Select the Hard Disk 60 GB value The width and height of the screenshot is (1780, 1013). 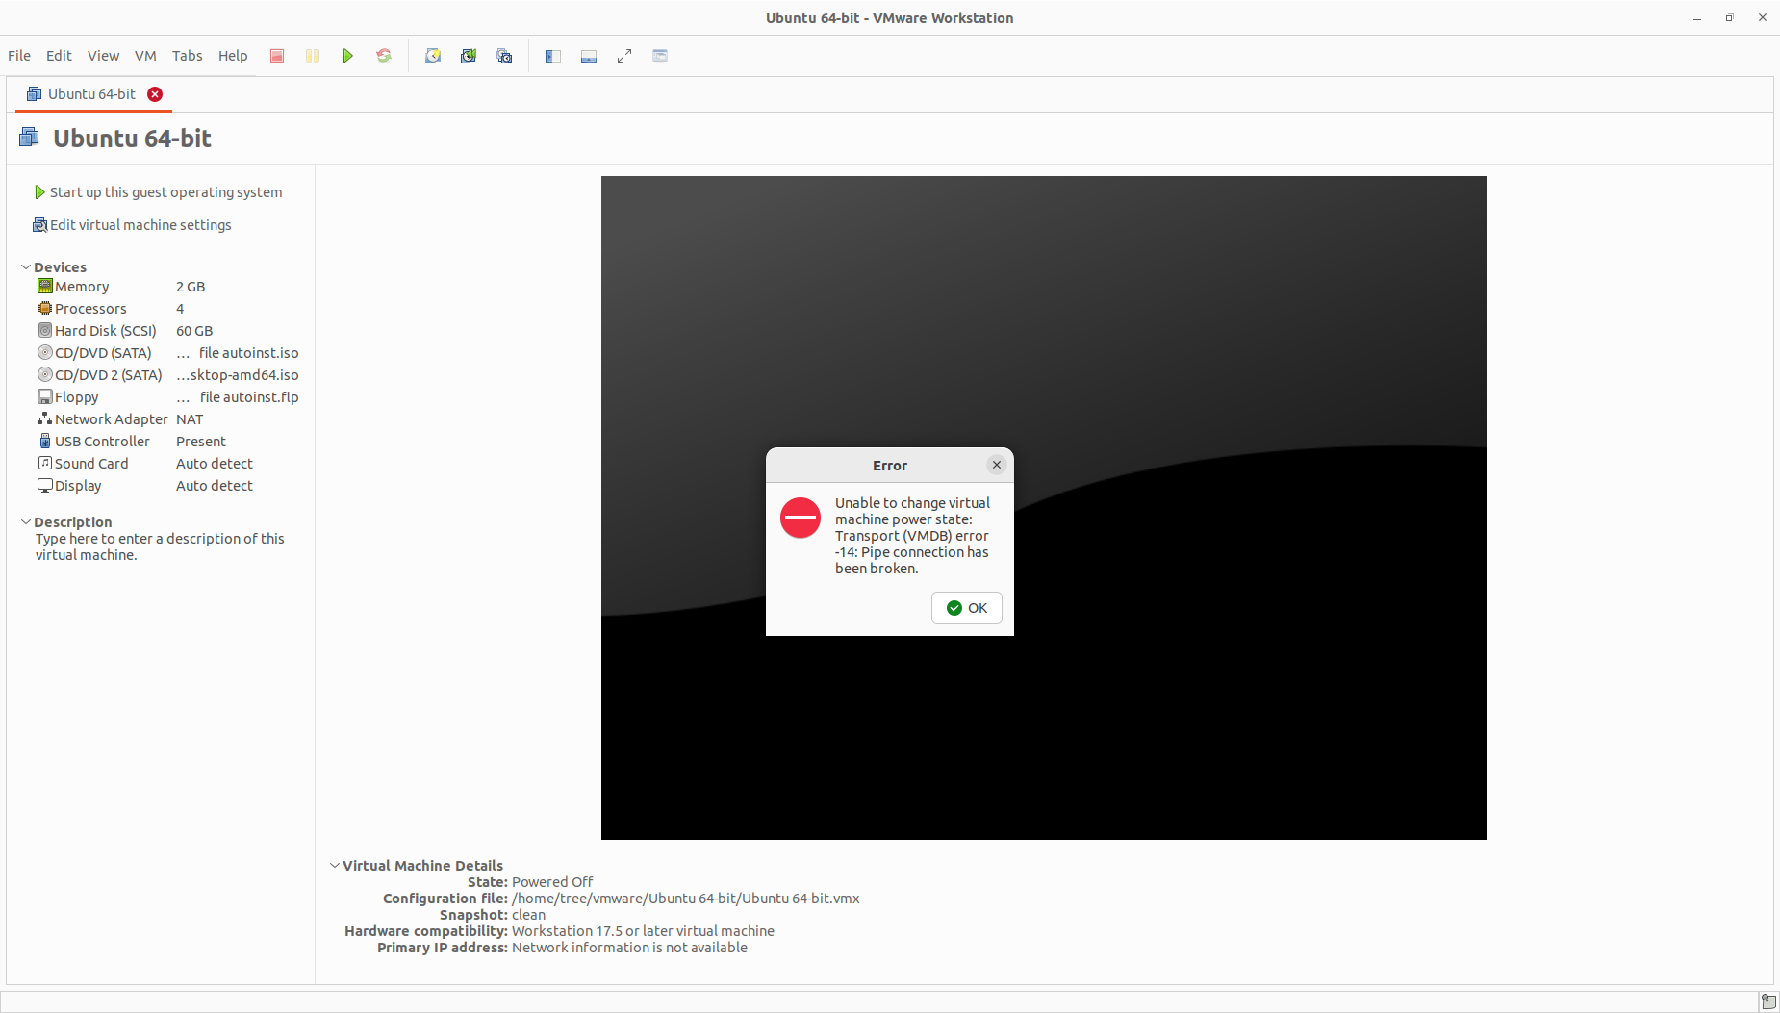pos(194,331)
